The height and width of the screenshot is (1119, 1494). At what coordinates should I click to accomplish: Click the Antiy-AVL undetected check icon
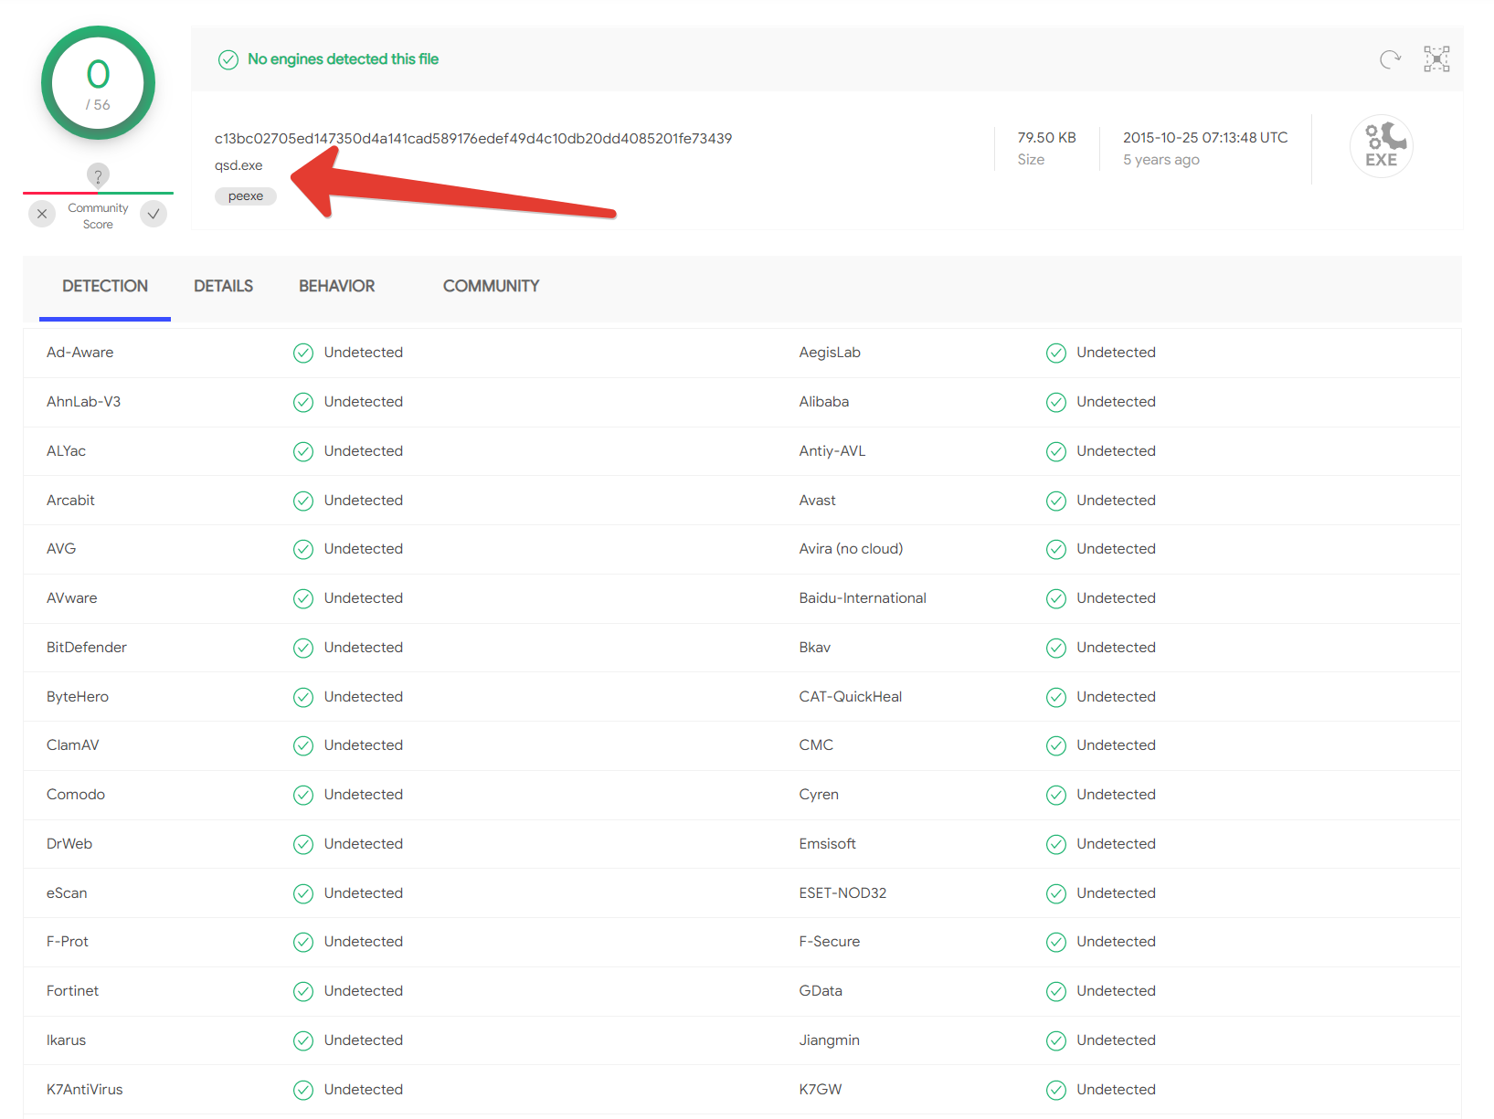tap(1056, 451)
